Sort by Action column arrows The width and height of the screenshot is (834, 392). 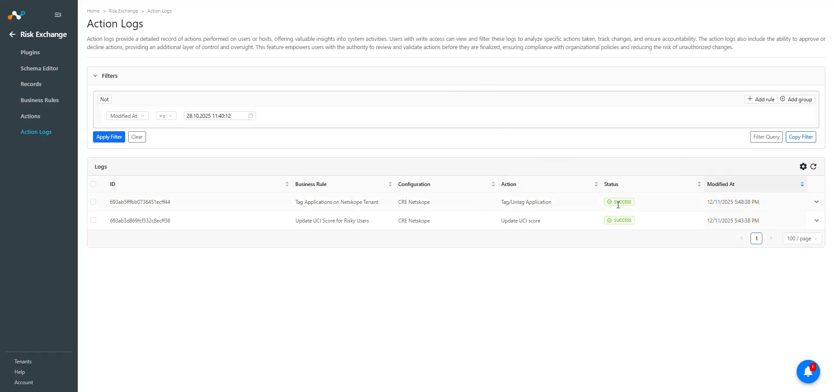[596, 184]
